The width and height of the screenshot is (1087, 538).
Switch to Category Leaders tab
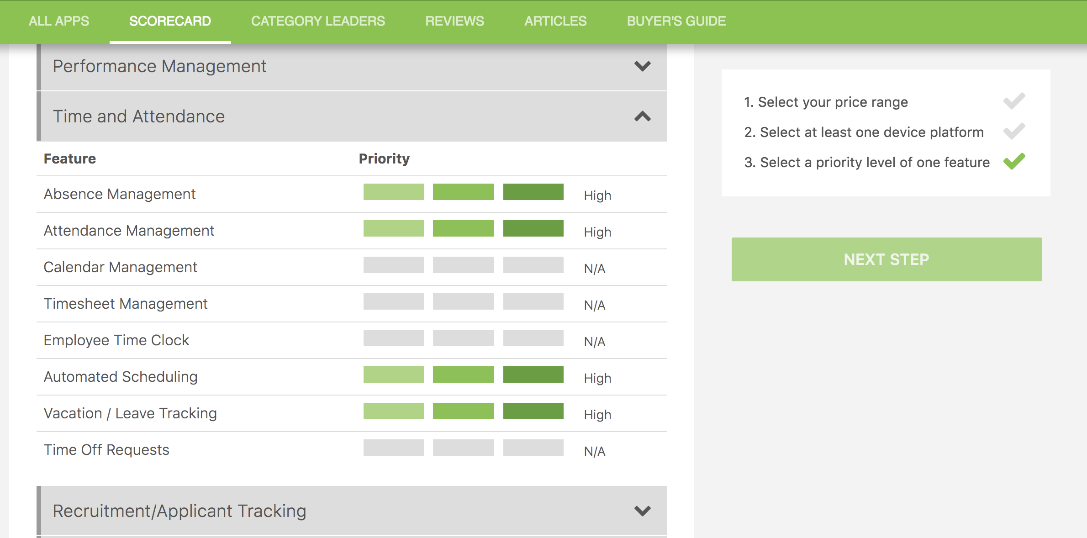click(x=318, y=21)
